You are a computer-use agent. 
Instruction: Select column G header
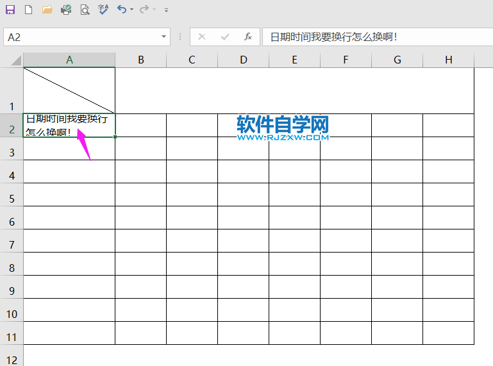coord(397,60)
